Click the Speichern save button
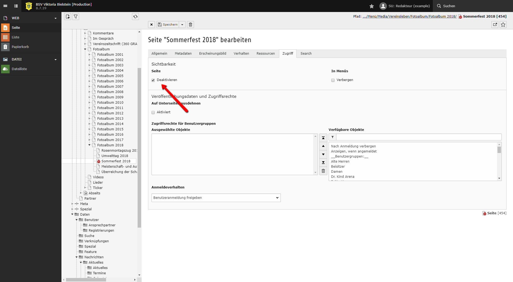The image size is (513, 282). coord(168,25)
